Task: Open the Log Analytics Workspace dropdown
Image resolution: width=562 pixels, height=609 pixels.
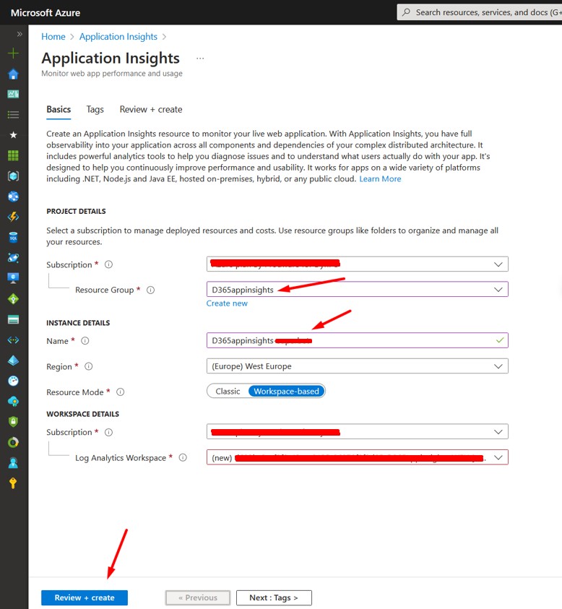Action: point(357,457)
